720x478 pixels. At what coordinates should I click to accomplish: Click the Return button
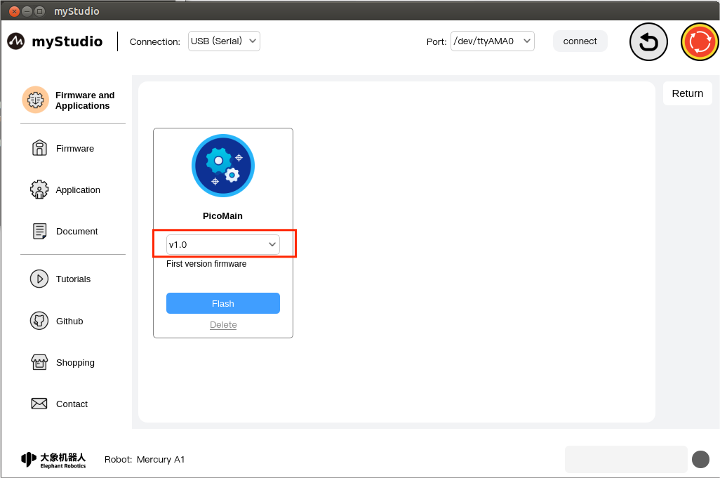(x=688, y=93)
